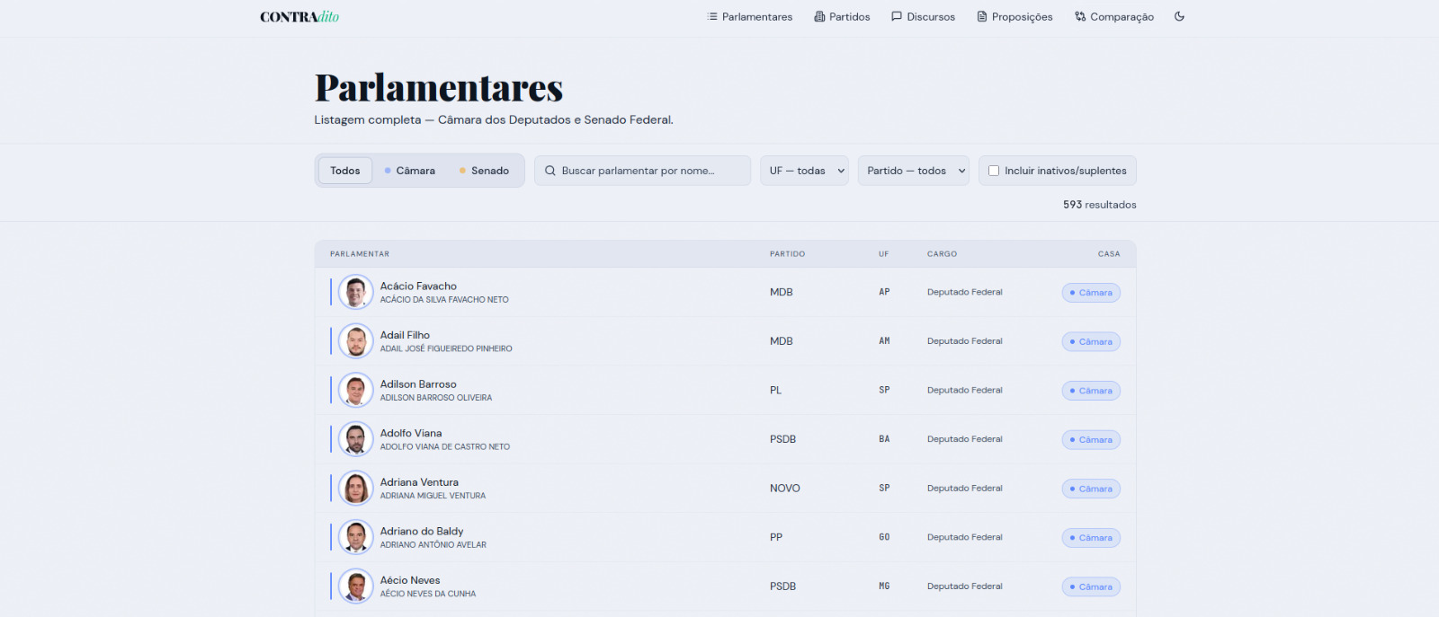Toggle dark mode moon icon

1179,17
